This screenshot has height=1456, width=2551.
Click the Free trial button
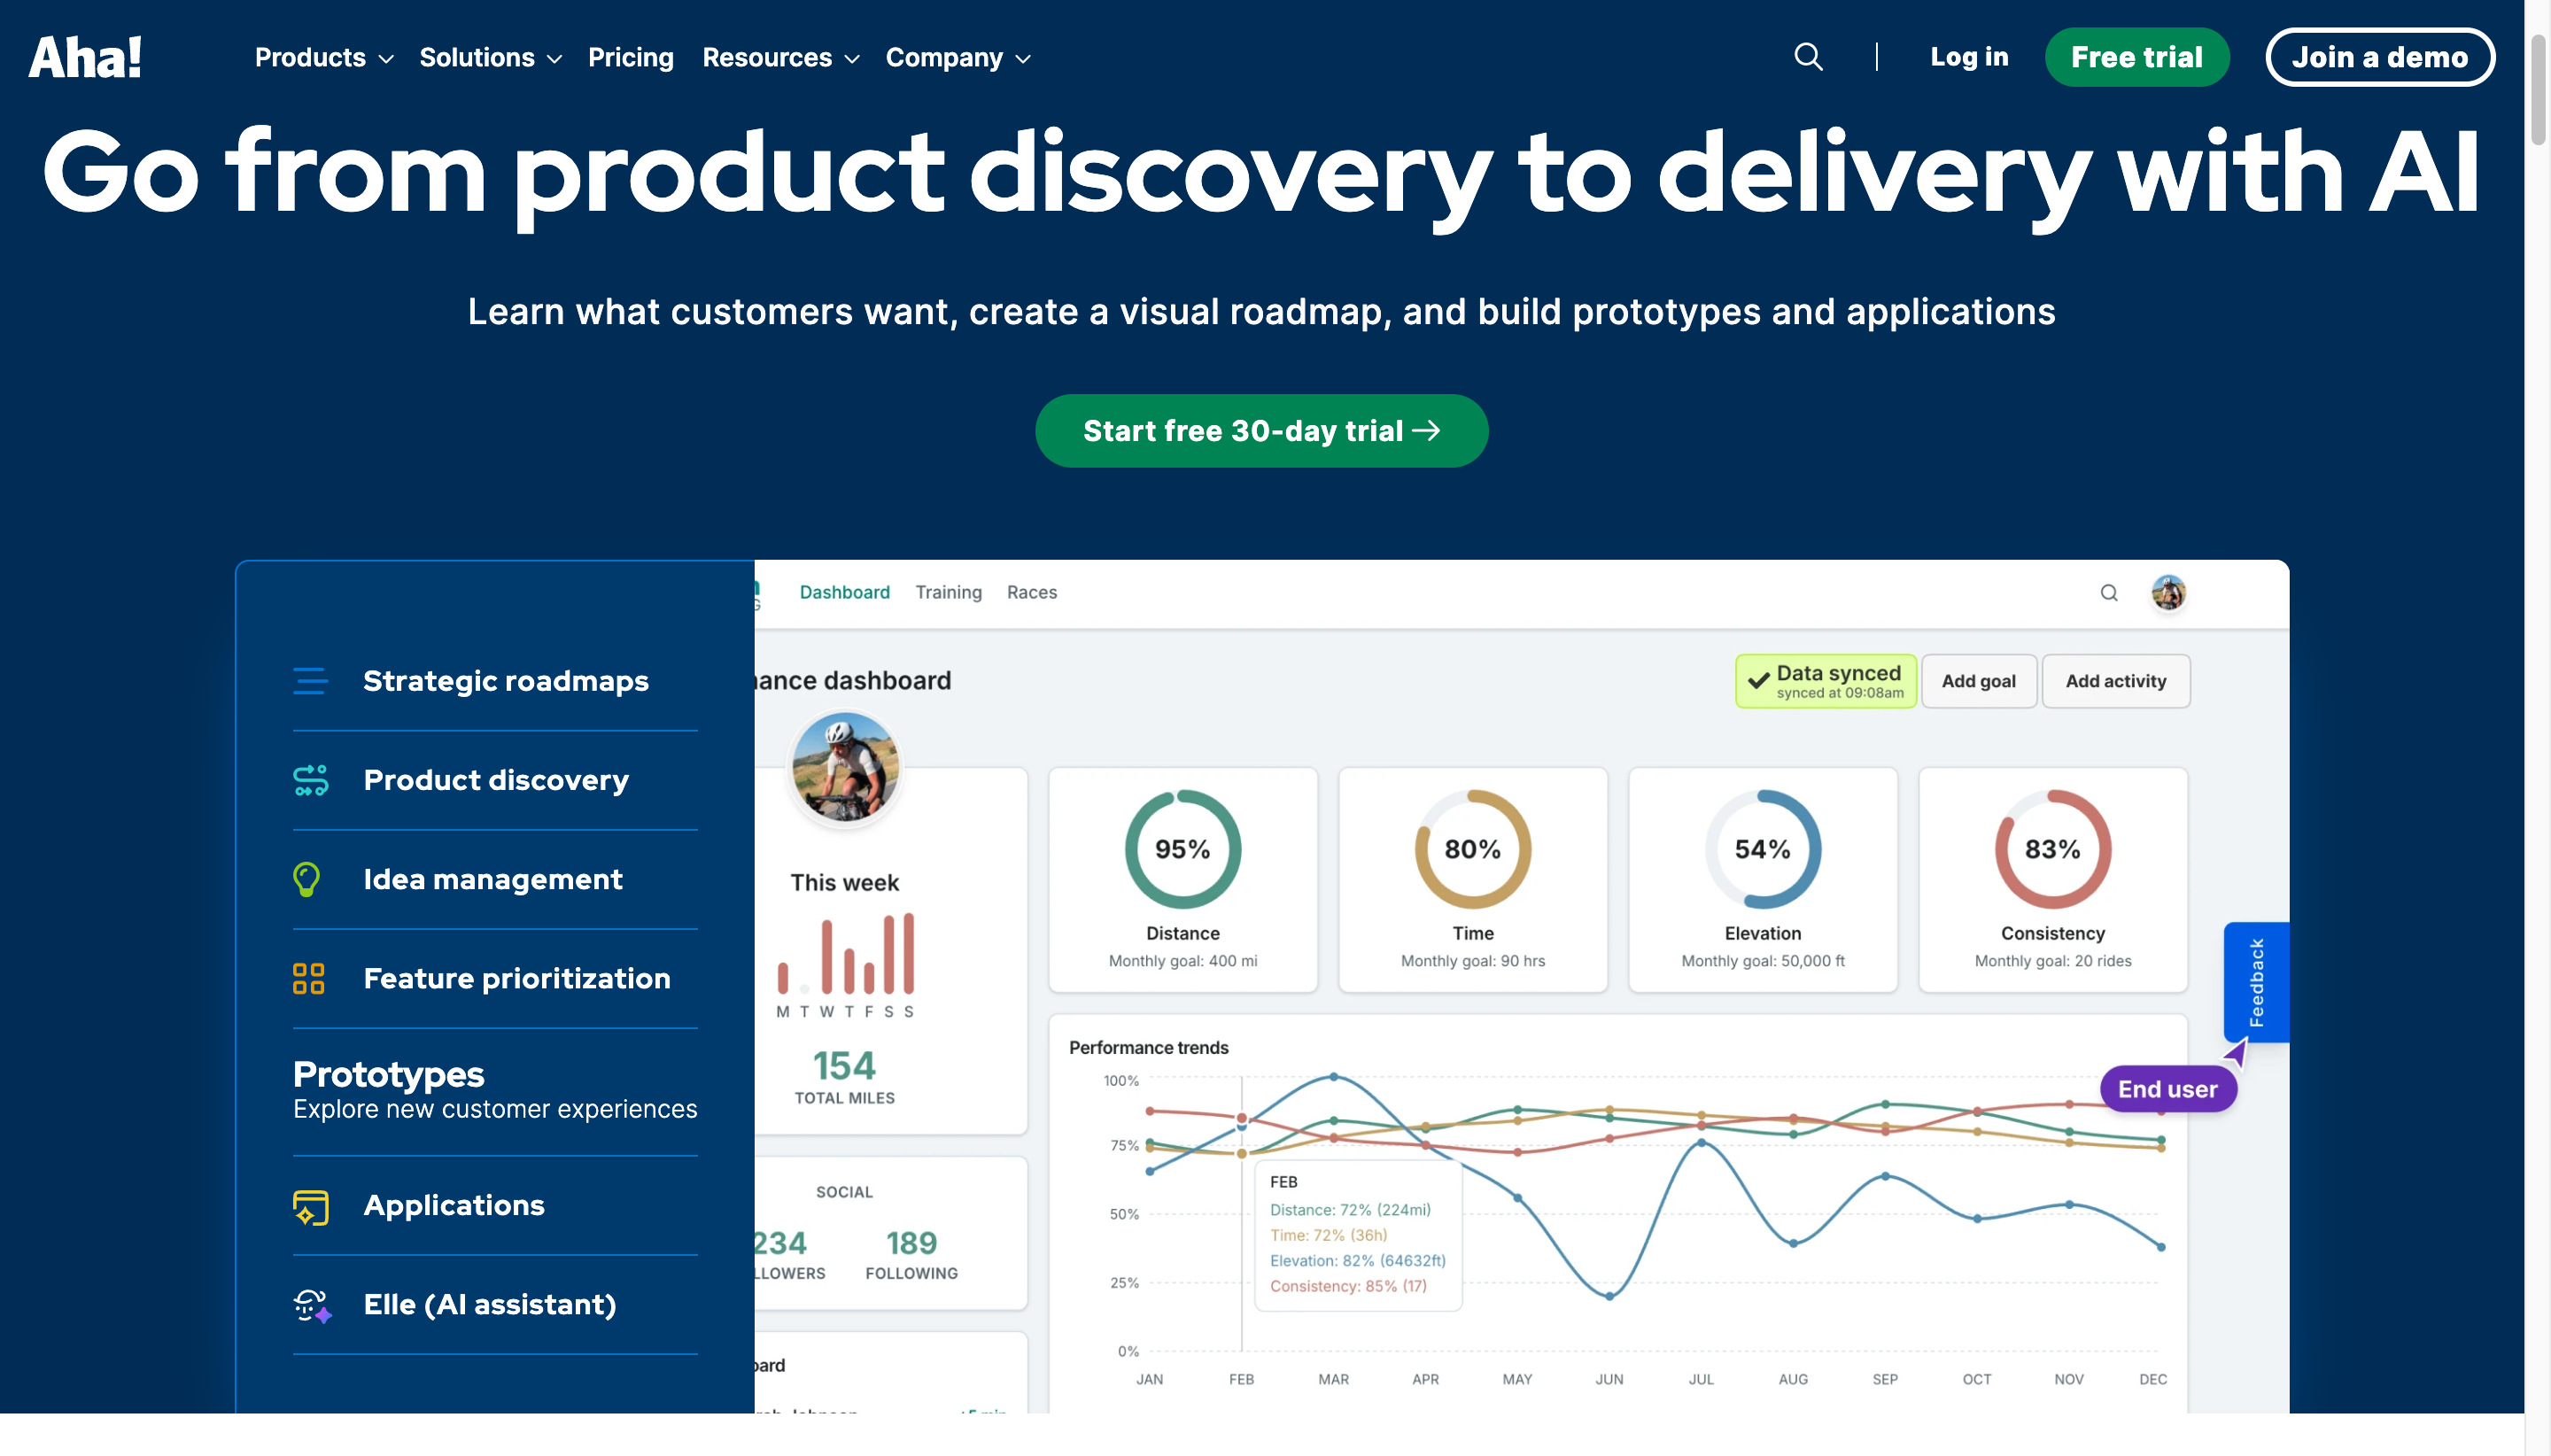[x=2136, y=57]
